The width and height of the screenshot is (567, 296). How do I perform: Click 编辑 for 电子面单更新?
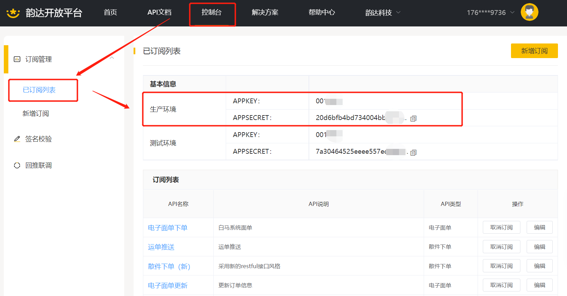coord(540,285)
